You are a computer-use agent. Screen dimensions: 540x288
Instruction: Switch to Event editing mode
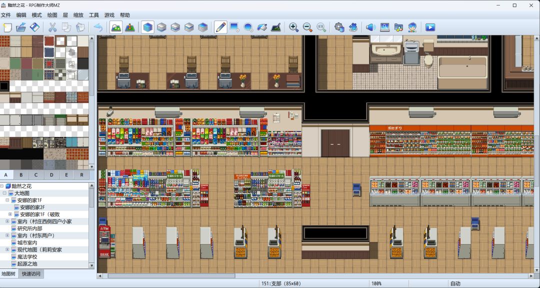click(129, 27)
